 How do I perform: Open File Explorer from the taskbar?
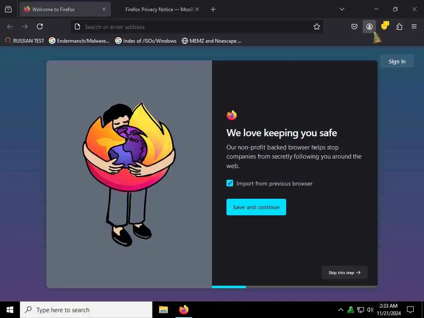[163, 310]
